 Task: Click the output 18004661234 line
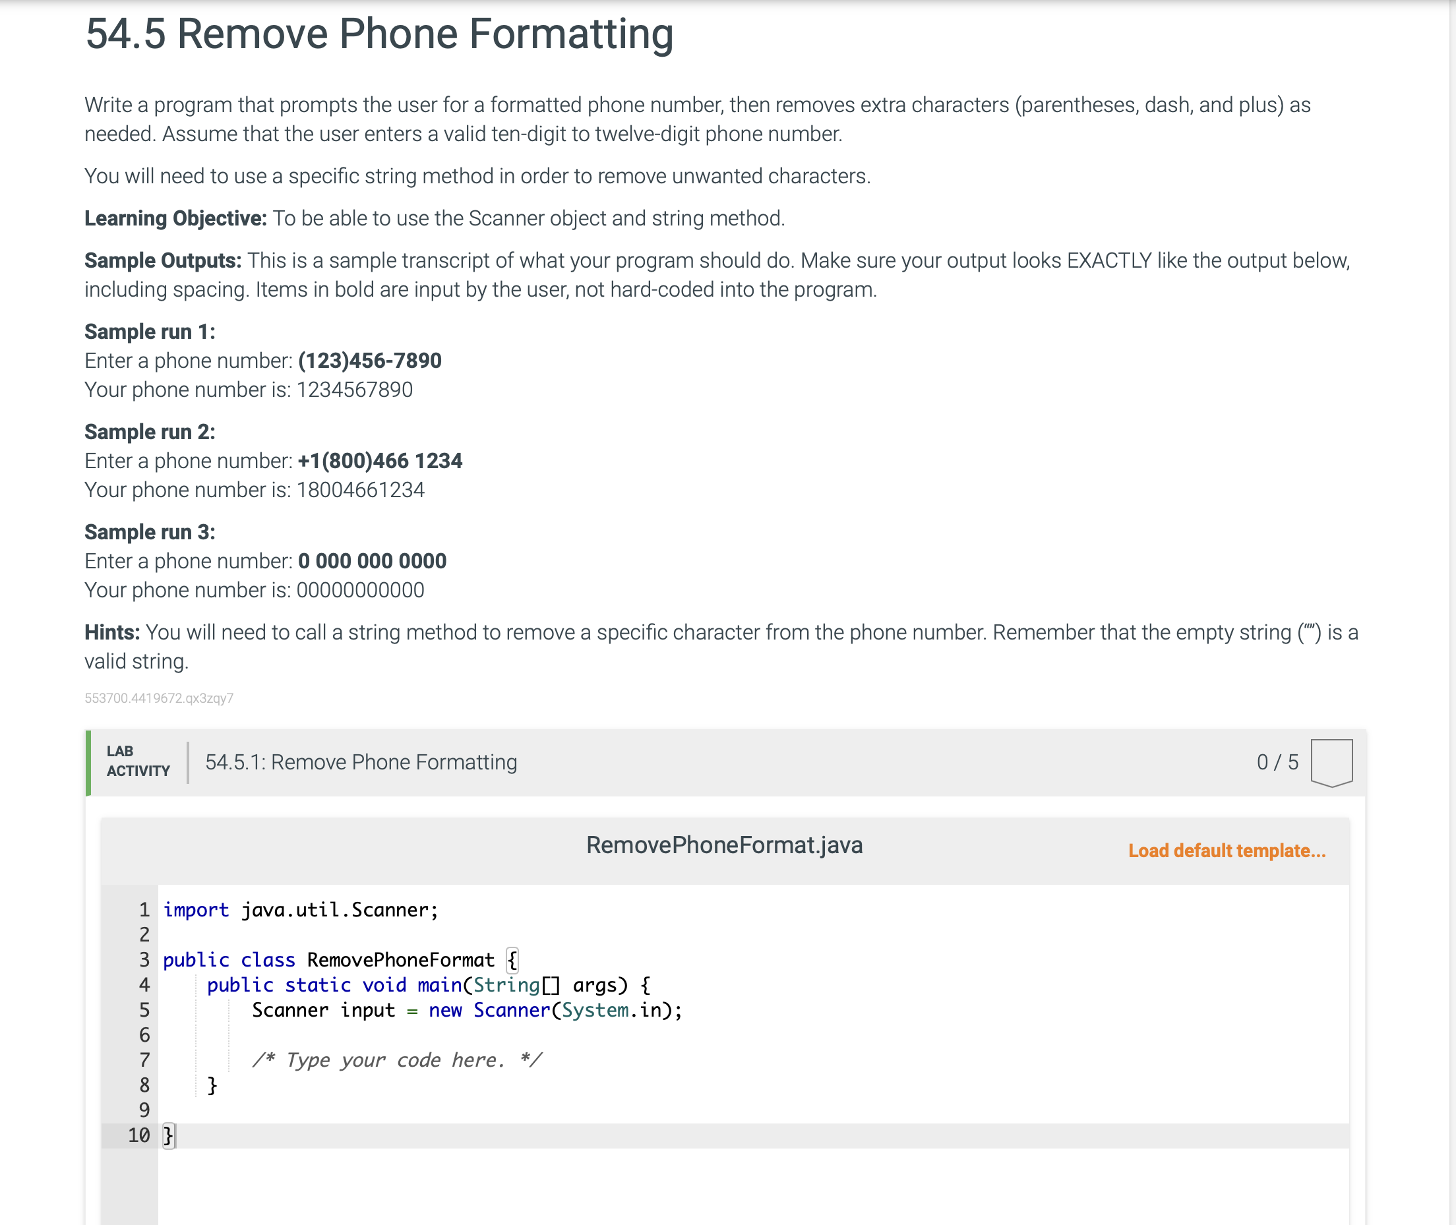[255, 490]
